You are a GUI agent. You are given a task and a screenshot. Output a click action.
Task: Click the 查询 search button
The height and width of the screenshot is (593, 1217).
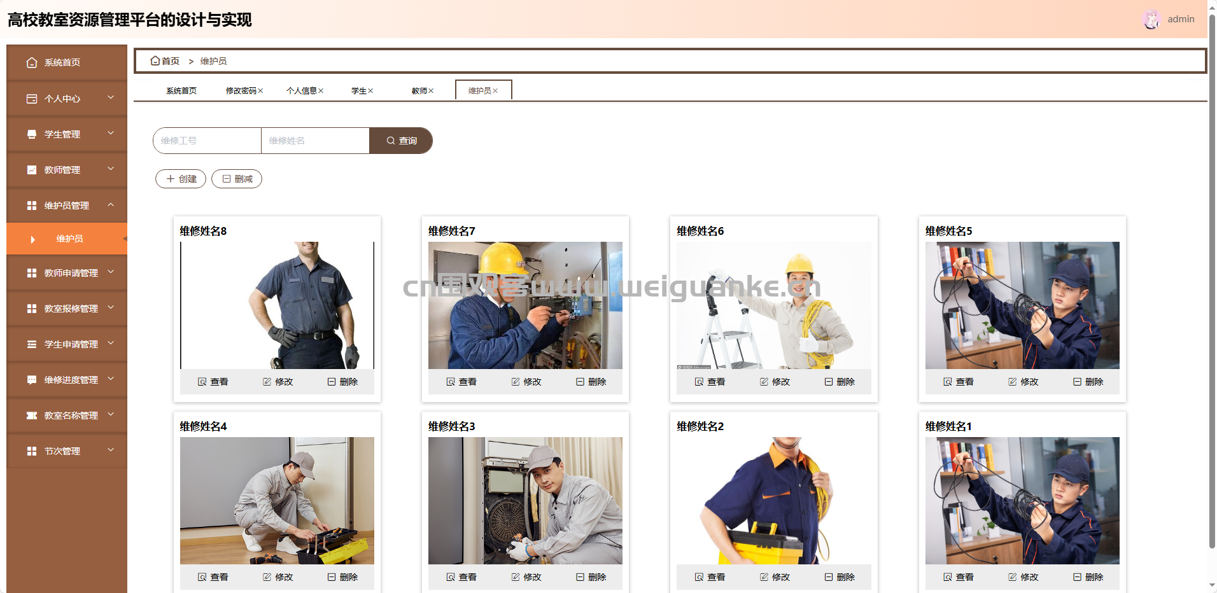(401, 141)
